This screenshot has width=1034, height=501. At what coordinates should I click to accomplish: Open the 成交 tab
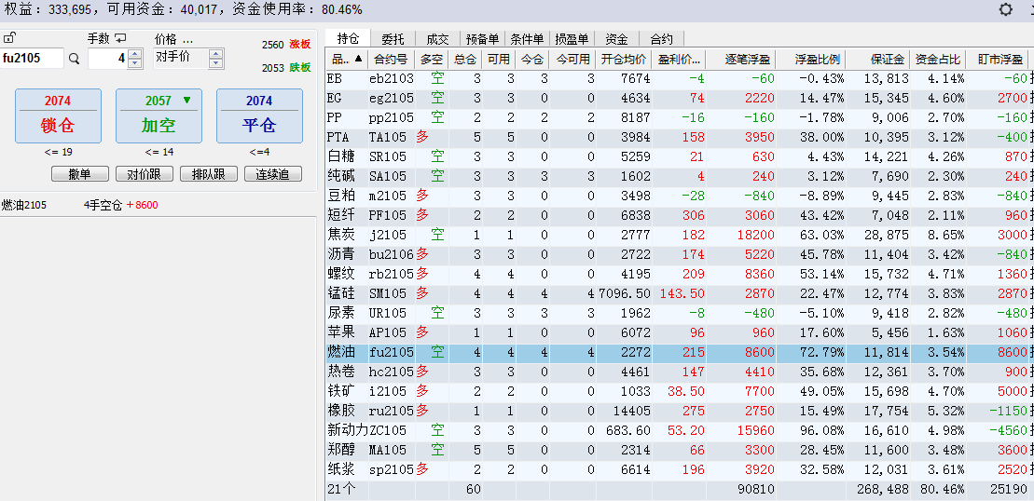[437, 39]
